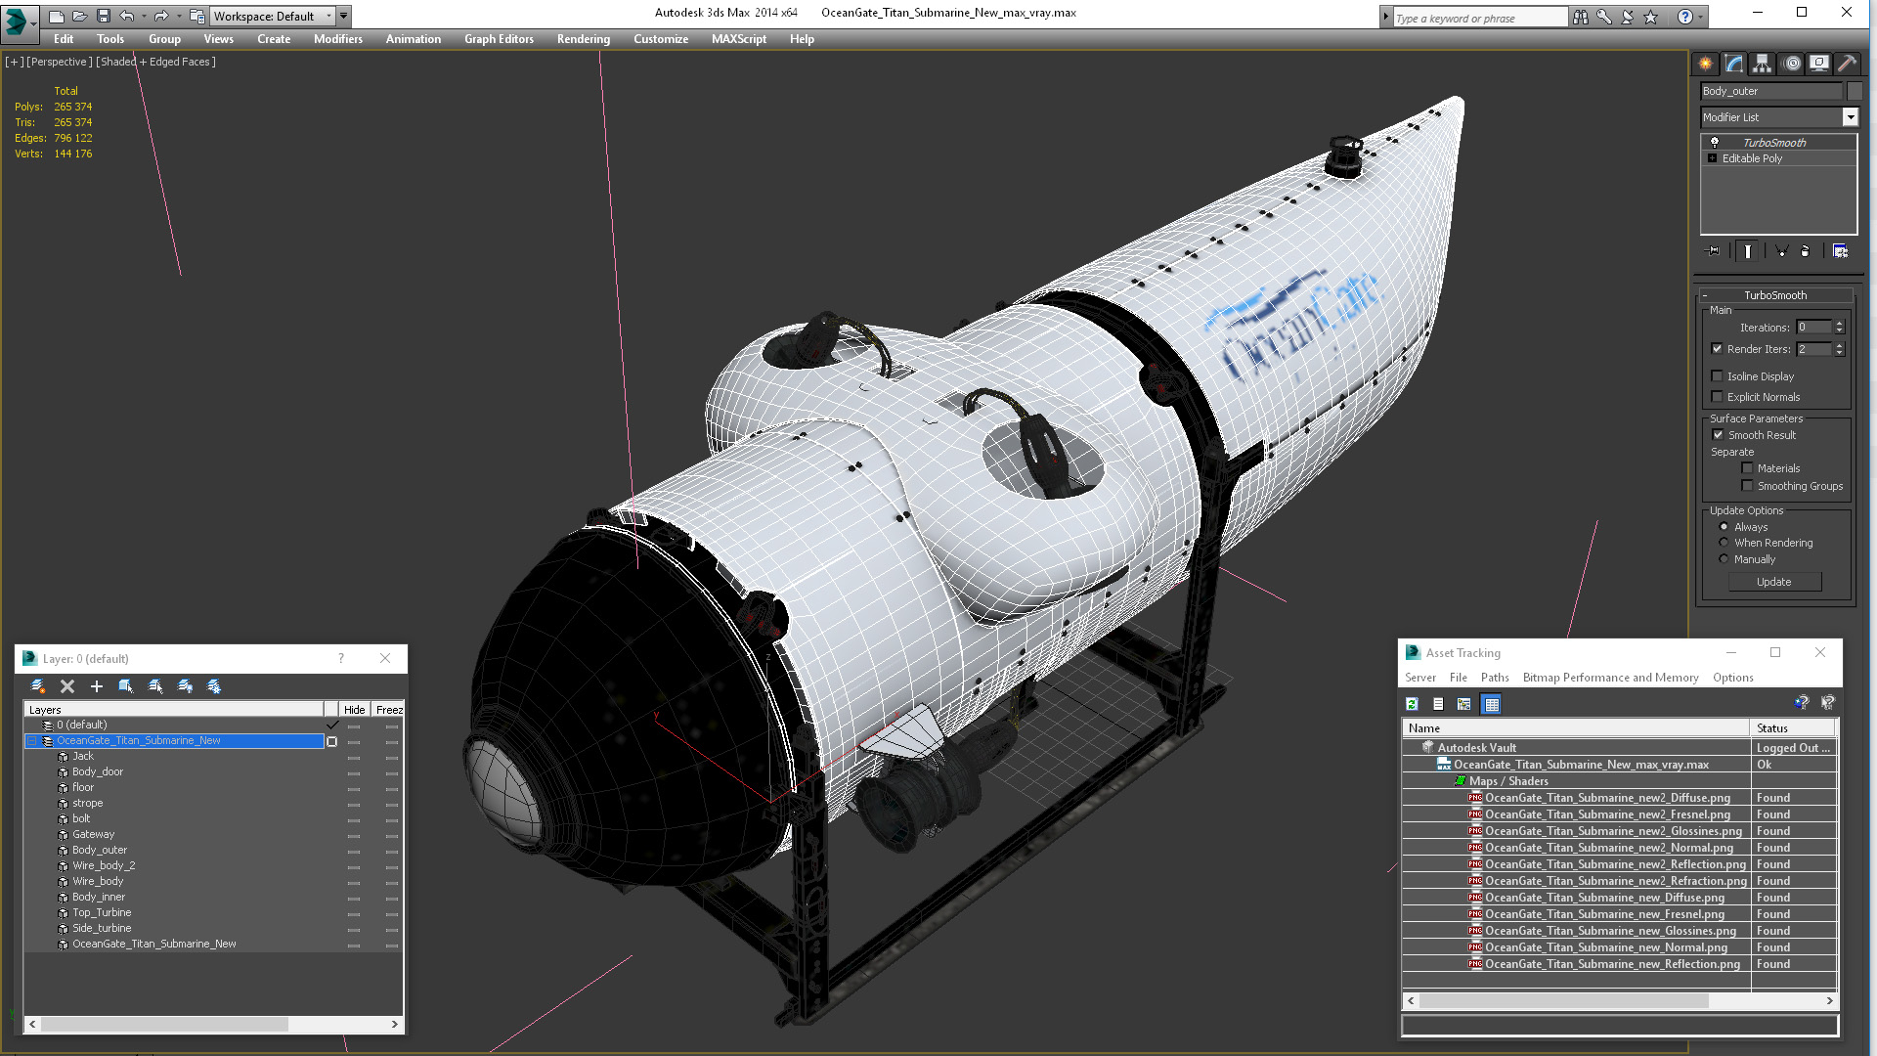Add selected objects to layer plus icon
Image resolution: width=1877 pixels, height=1056 pixels.
[97, 686]
